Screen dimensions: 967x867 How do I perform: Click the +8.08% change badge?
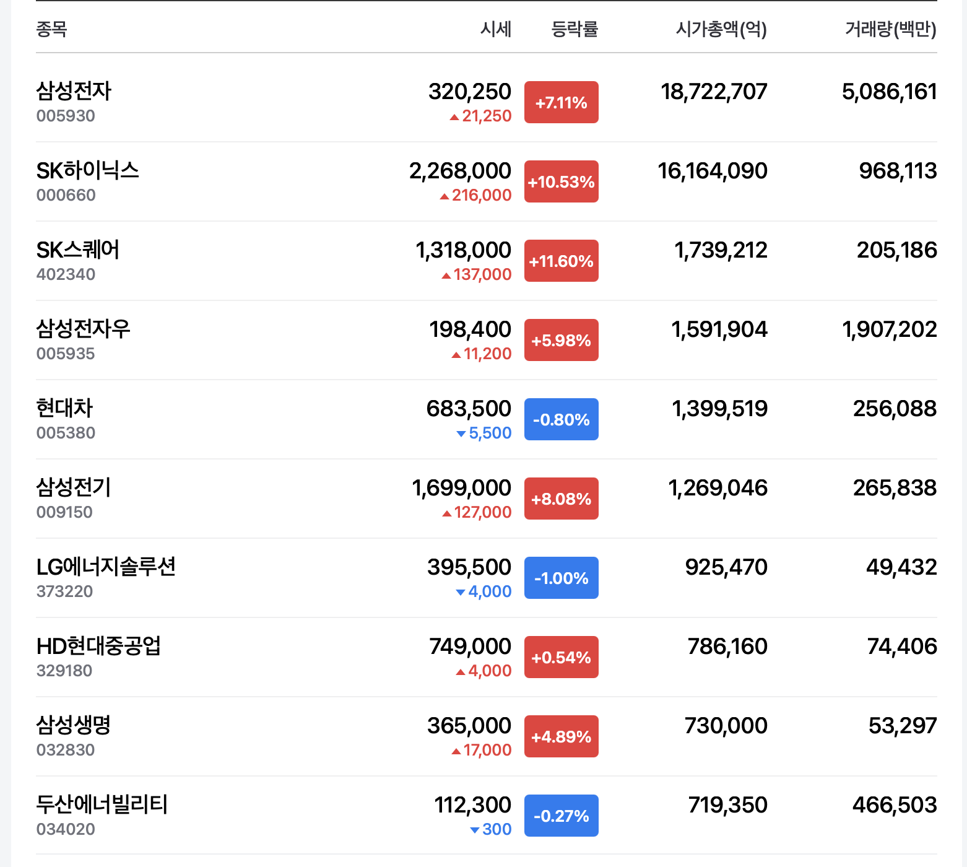[x=562, y=499]
